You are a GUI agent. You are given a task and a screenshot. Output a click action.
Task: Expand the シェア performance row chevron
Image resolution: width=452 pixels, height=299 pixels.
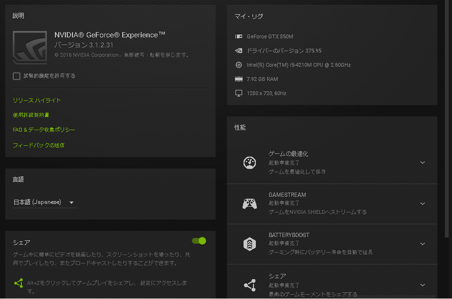click(423, 285)
